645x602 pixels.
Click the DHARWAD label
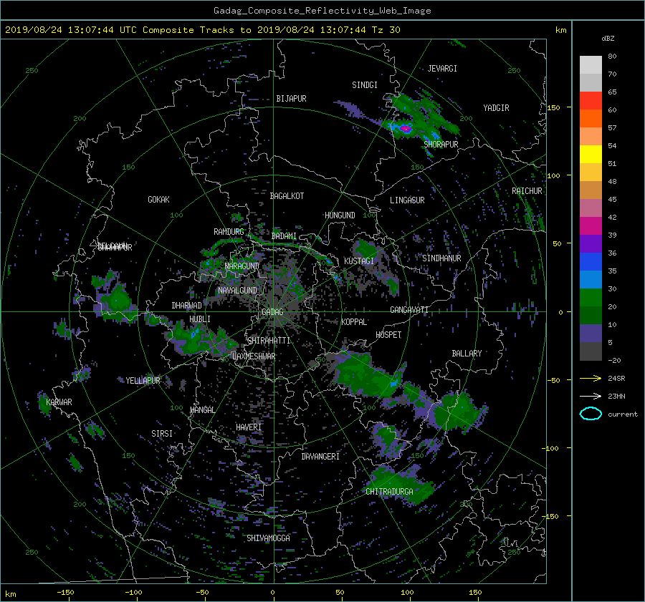click(x=187, y=306)
